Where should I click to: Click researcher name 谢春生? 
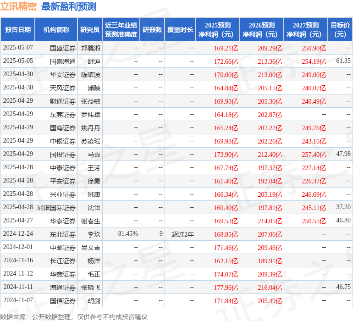(91, 221)
